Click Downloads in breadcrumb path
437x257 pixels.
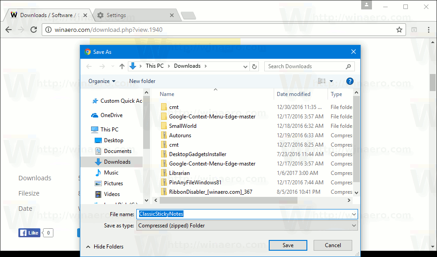pos(187,66)
